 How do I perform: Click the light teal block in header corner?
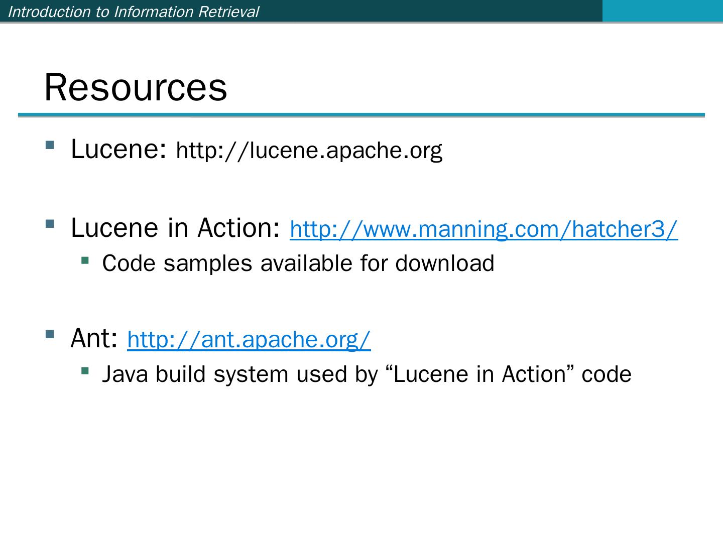pos(662,11)
